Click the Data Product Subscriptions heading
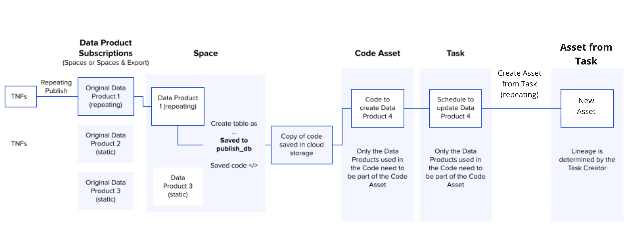 tap(106, 48)
